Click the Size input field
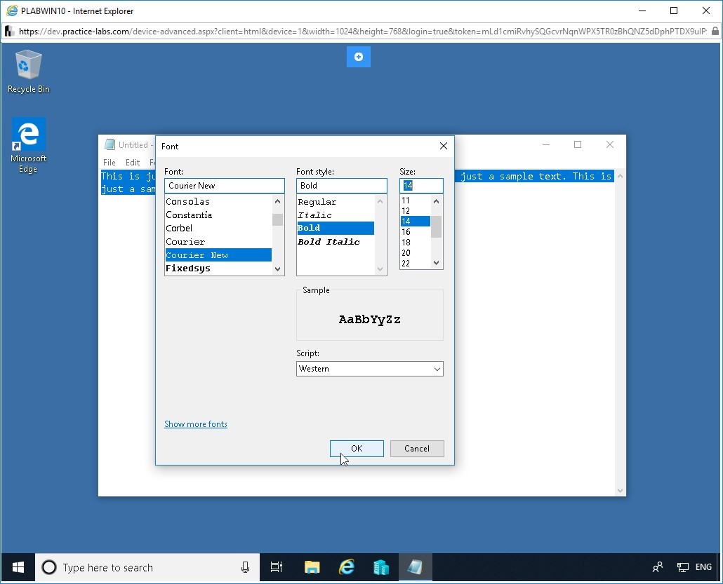Screen dimensions: 723x584 coord(421,186)
